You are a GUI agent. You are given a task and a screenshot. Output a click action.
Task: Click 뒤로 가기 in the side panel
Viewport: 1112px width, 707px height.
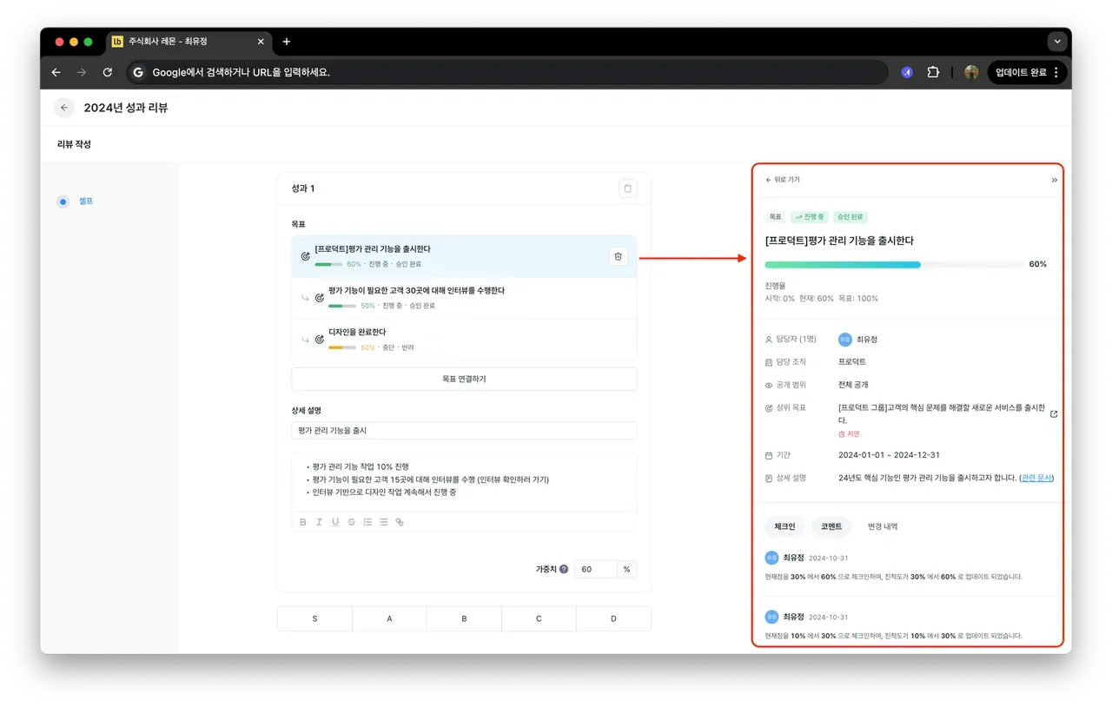tap(783, 180)
